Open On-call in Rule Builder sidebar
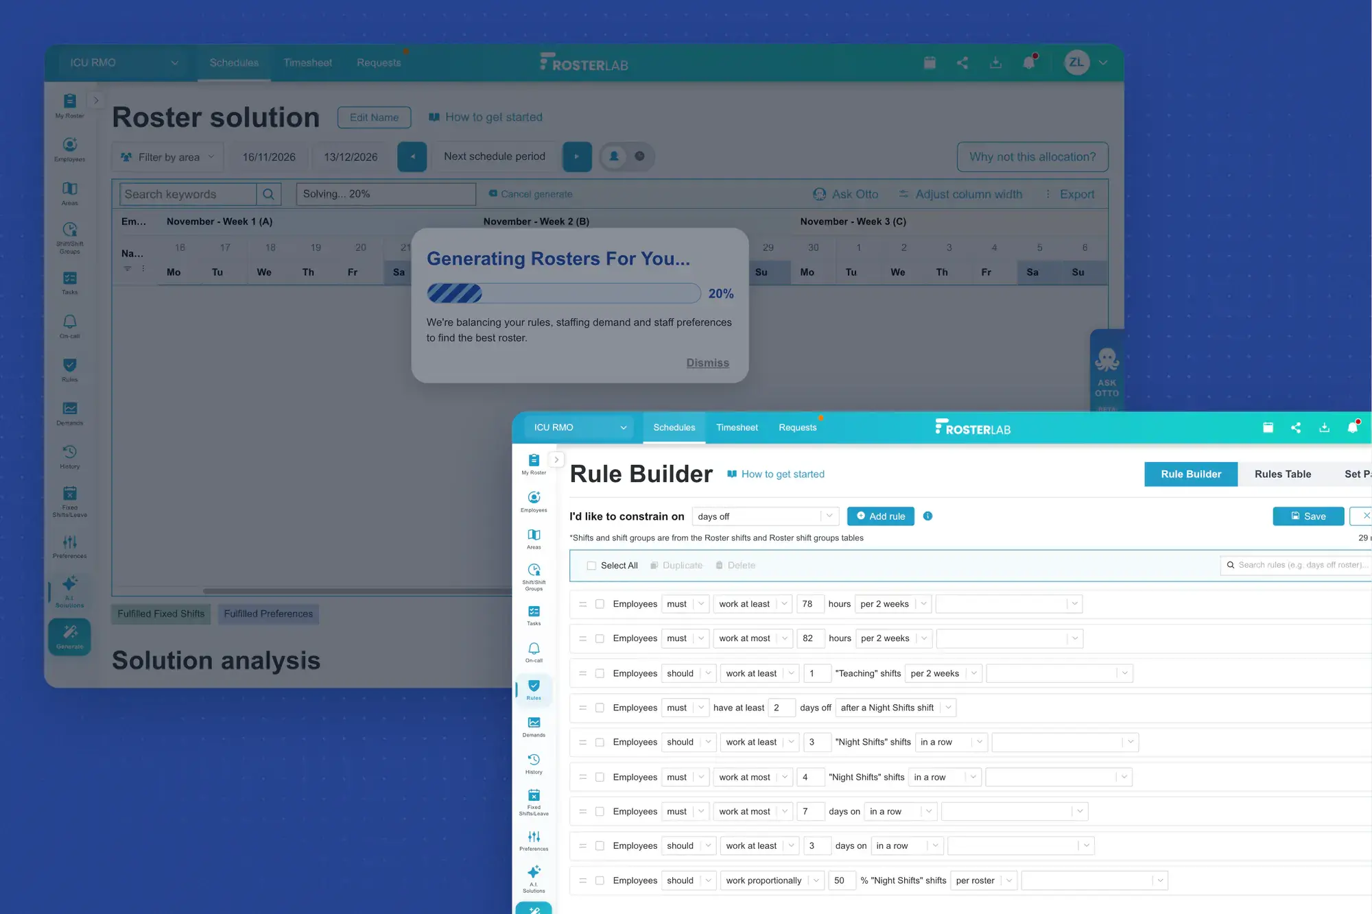The width and height of the screenshot is (1372, 914). tap(534, 652)
